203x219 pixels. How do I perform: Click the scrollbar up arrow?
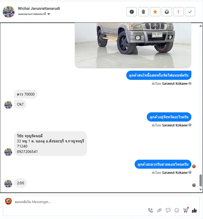pos(201,26)
